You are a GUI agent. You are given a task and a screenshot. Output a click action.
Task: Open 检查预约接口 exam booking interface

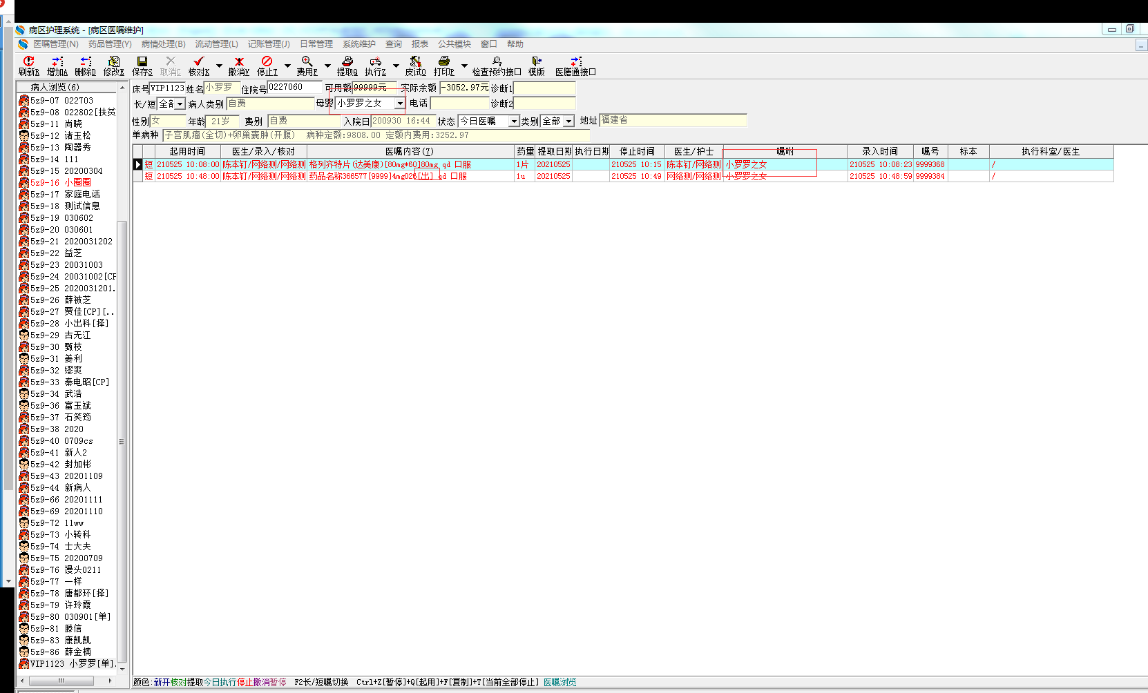coord(497,66)
